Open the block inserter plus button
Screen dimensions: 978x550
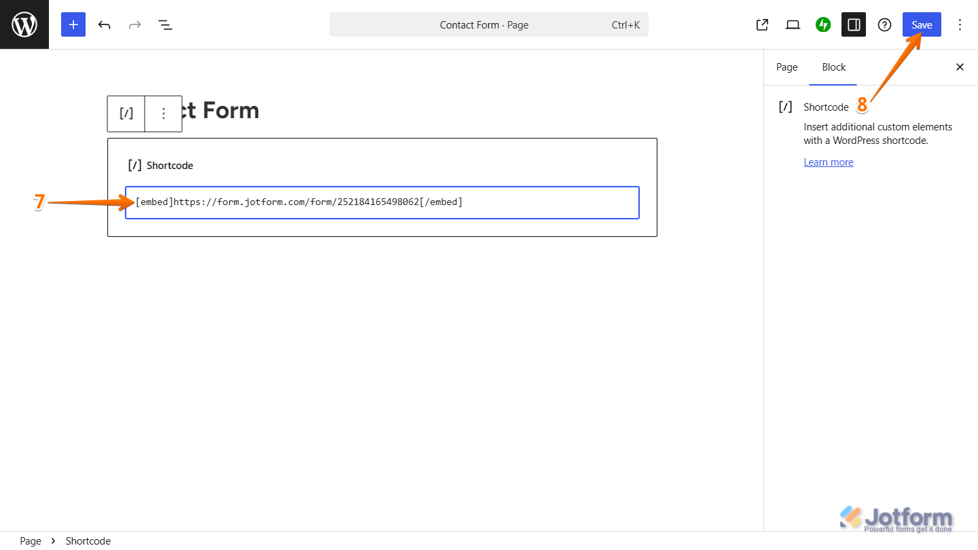pos(73,24)
